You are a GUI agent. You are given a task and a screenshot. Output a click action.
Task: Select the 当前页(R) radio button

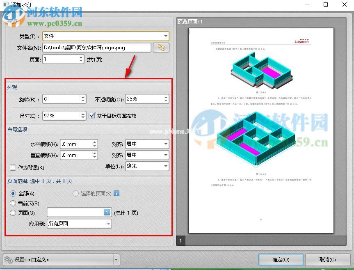pos(13,203)
